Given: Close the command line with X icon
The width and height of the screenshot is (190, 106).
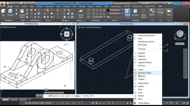Looking at the screenshot, I should (38, 96).
